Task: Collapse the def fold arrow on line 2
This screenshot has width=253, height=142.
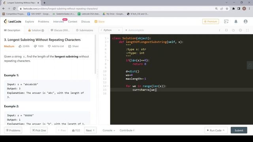Action: (108, 42)
